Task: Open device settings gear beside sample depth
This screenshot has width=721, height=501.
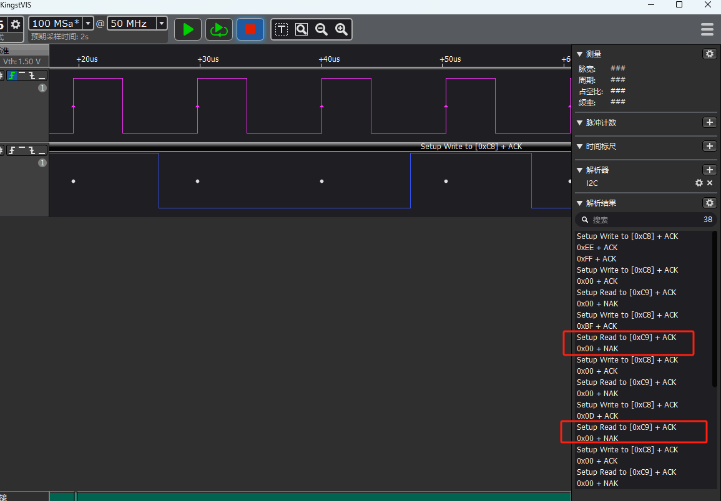Action: (16, 24)
